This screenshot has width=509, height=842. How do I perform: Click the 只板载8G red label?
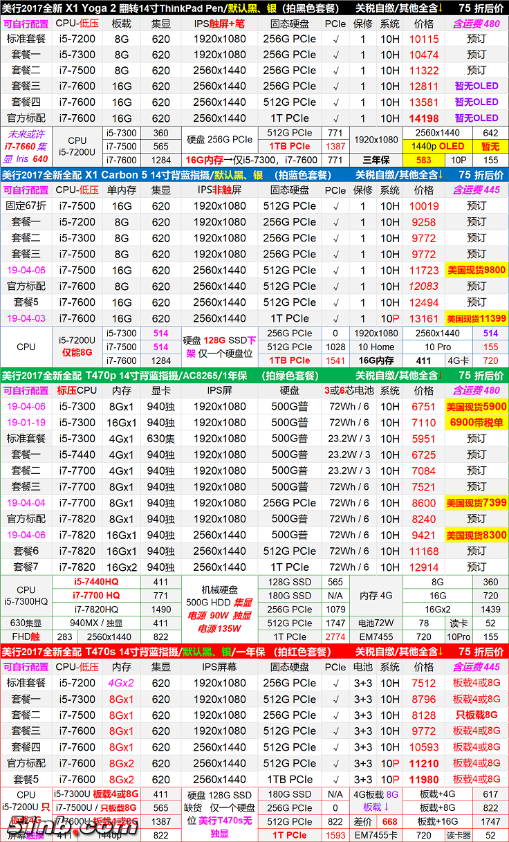tap(476, 715)
